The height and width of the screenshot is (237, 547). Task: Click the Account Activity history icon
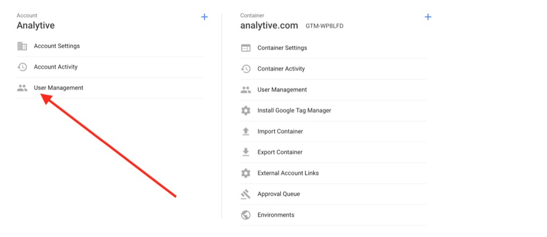click(x=22, y=67)
